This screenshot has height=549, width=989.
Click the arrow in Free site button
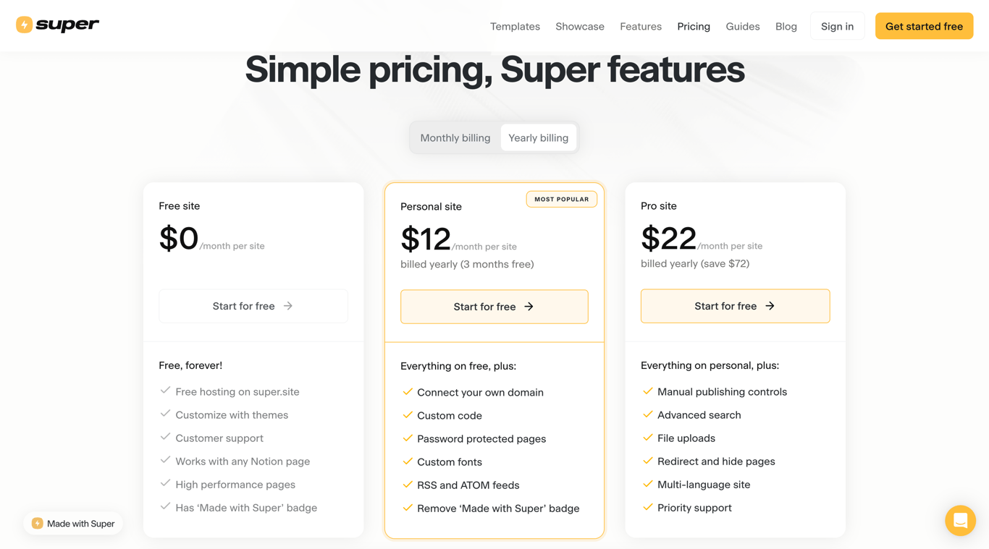point(288,306)
